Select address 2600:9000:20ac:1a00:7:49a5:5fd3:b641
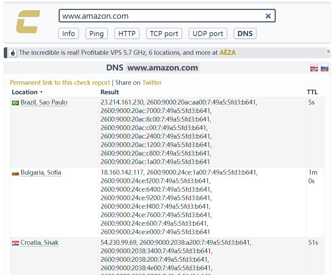The height and width of the screenshot is (275, 331). (x=155, y=162)
